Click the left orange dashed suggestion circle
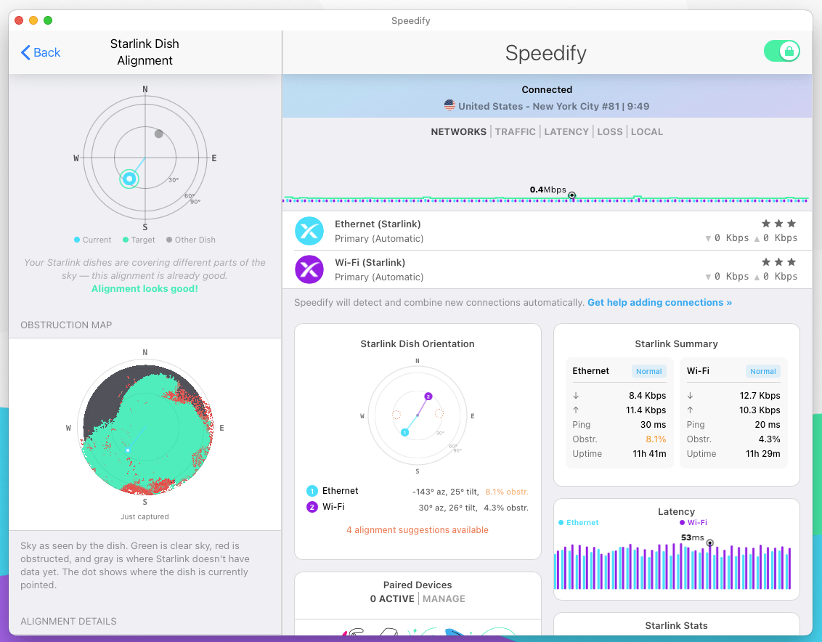 coord(396,415)
